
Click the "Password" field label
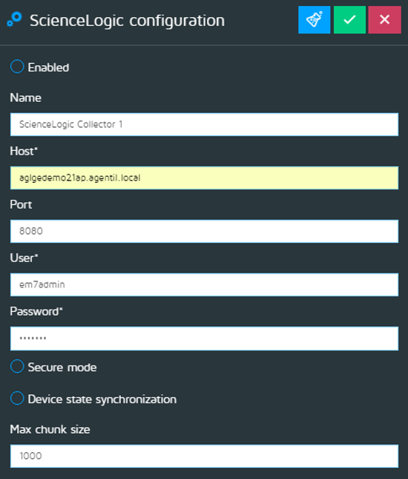pyautogui.click(x=36, y=312)
